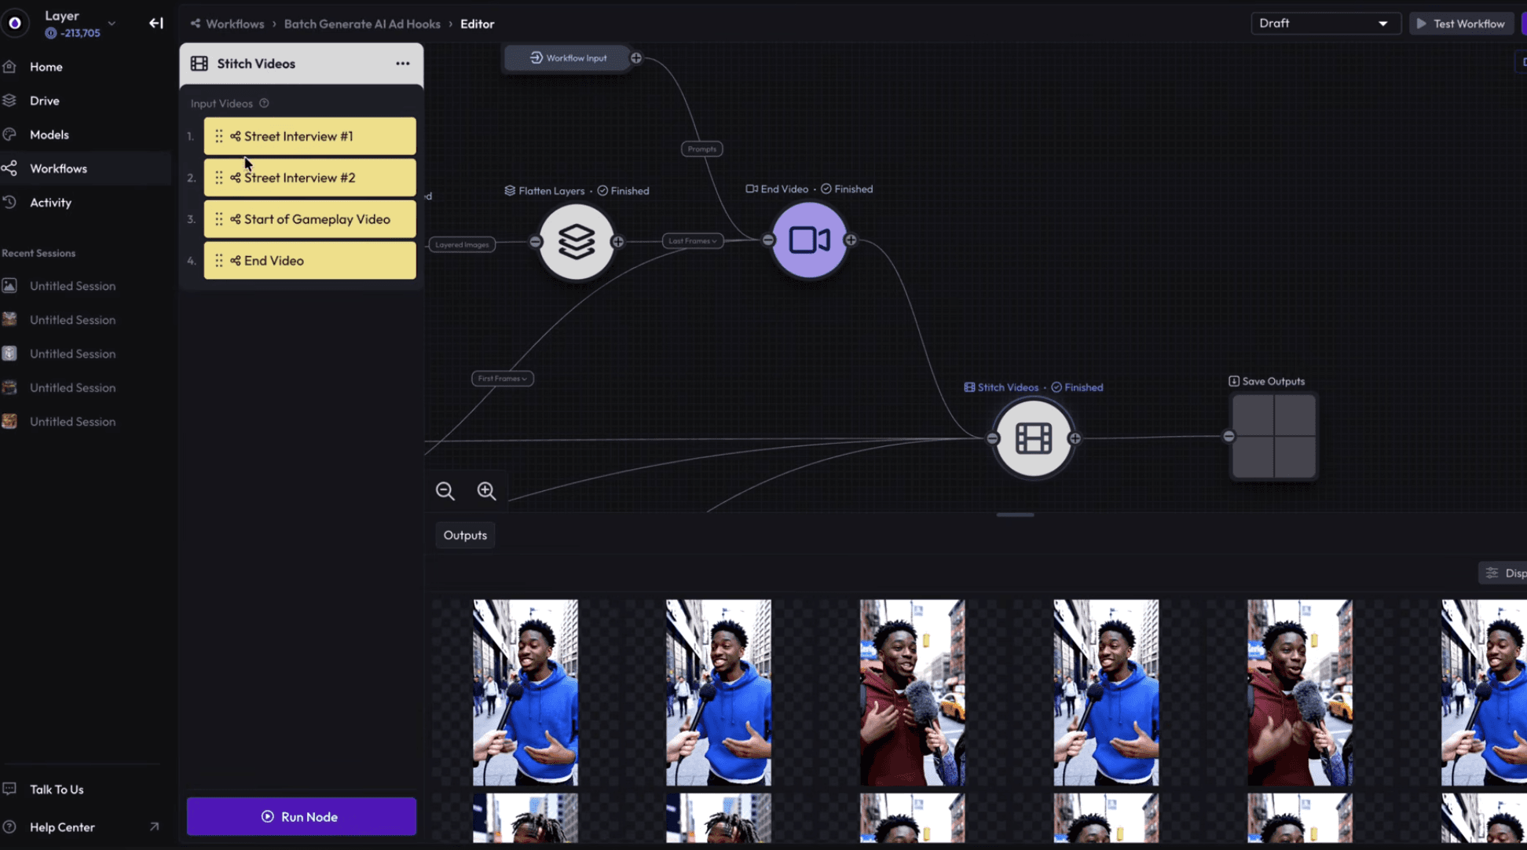
Task: Zoom in with the magnifier plus icon
Action: coord(486,490)
